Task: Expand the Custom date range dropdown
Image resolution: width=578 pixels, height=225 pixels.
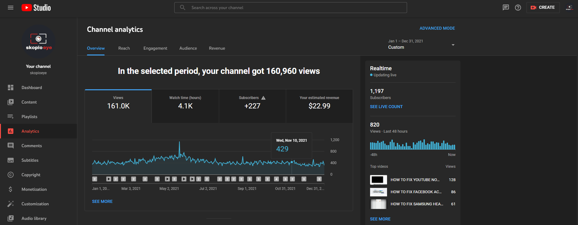Action: coord(421,45)
